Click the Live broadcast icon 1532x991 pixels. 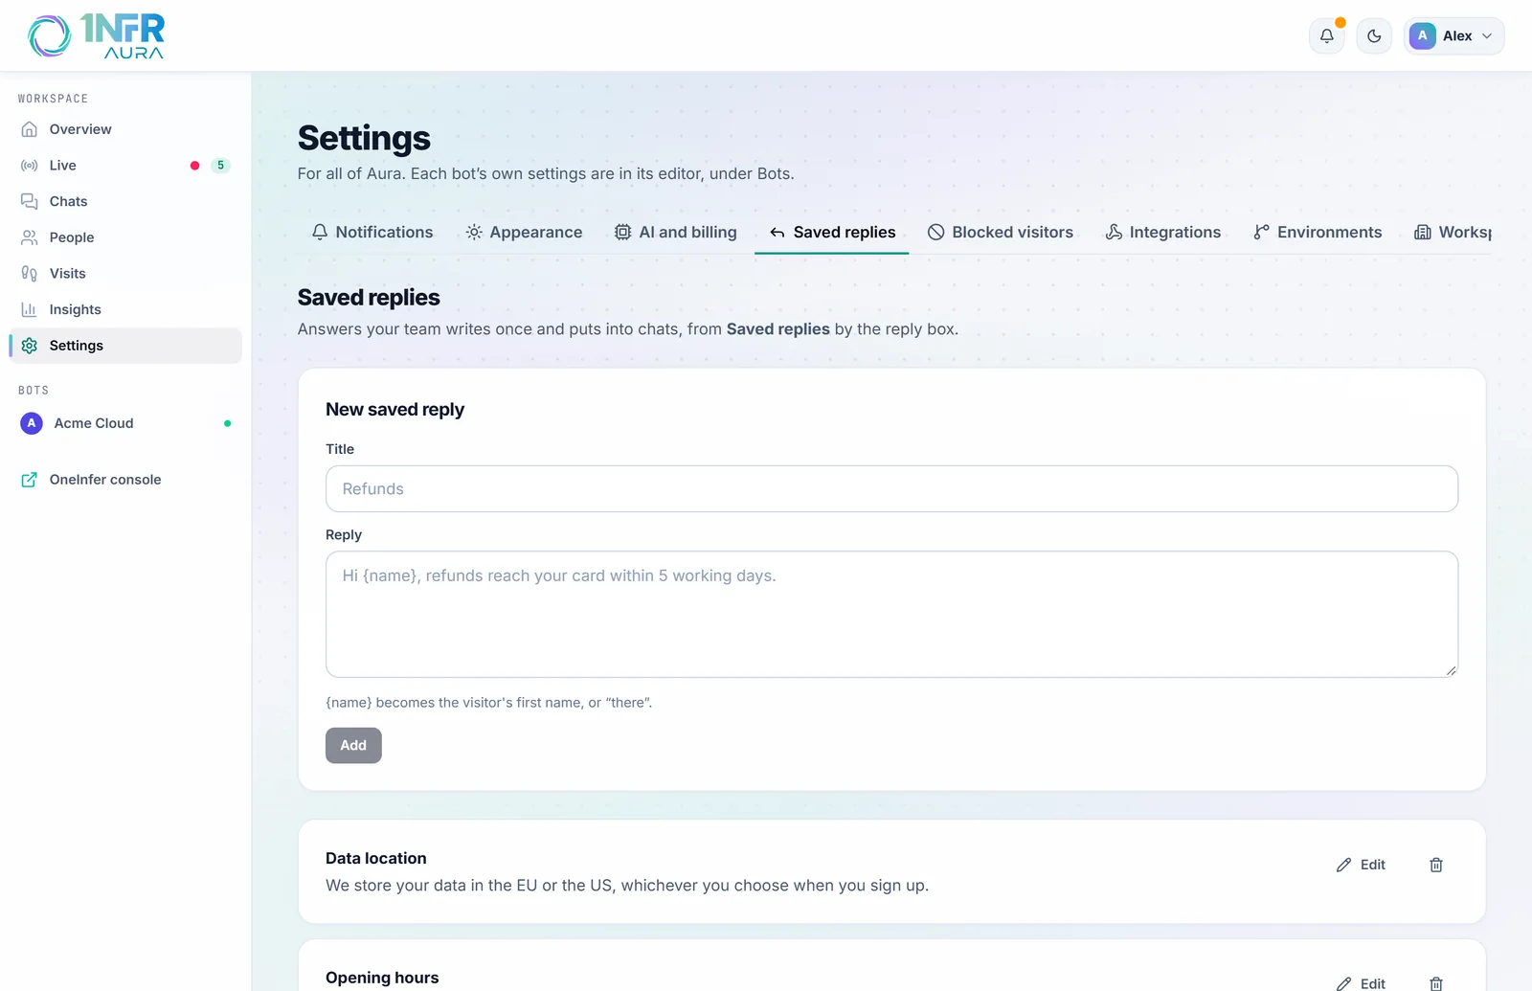[30, 166]
